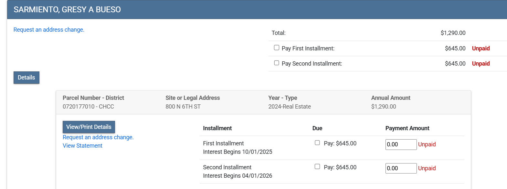
Task: Click address change link below View/Print Details
Action: pos(98,137)
